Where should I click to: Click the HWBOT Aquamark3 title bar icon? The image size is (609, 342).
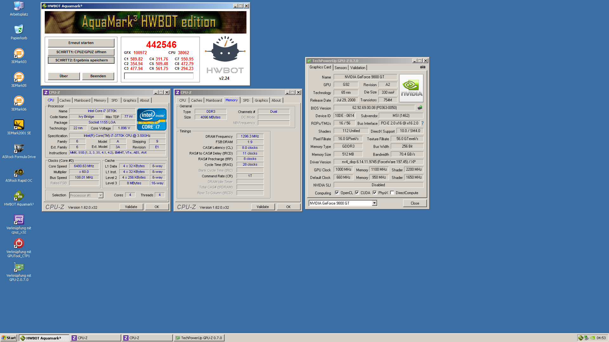tap(44, 6)
